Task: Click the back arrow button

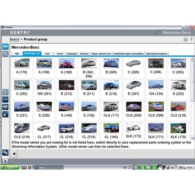Action: pyautogui.click(x=14, y=154)
